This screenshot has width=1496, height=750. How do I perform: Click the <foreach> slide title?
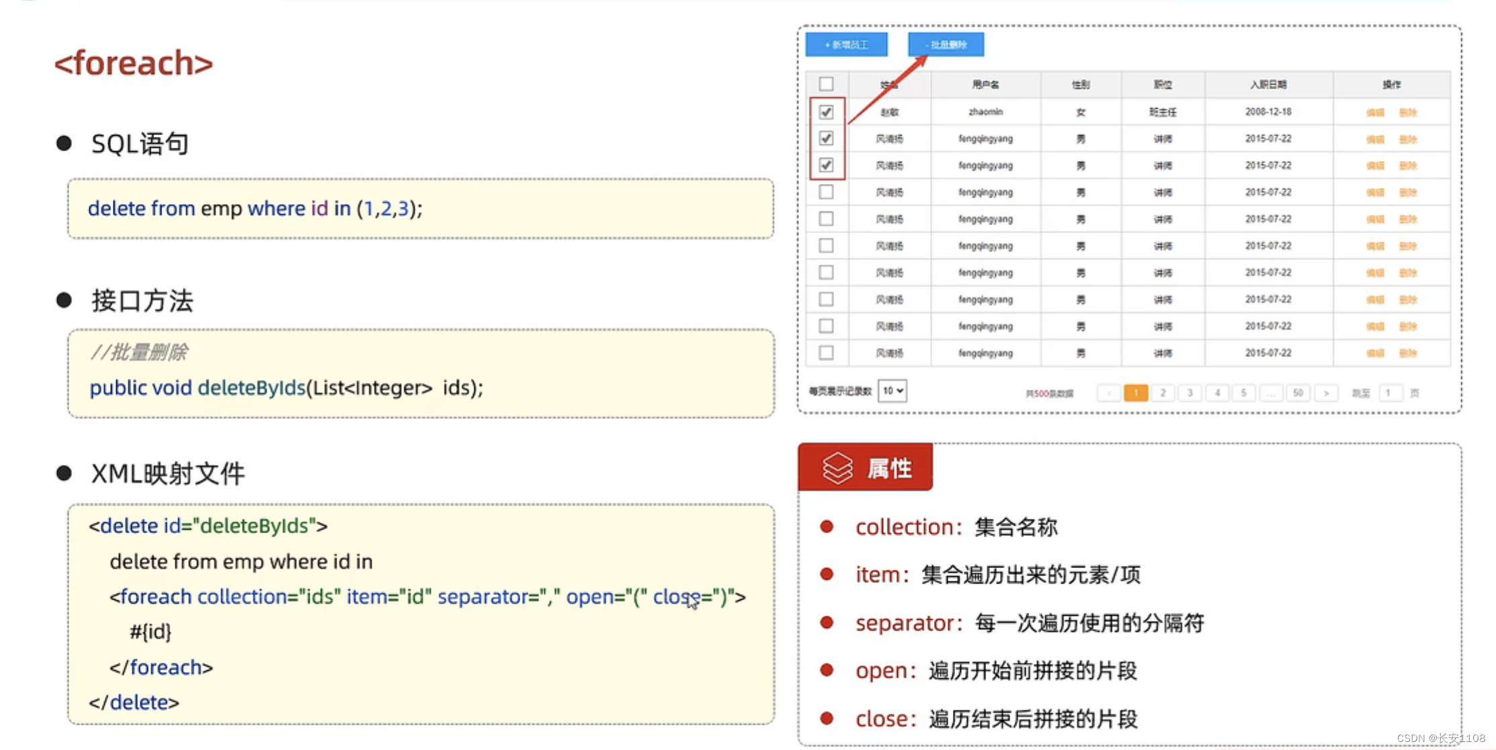133,63
